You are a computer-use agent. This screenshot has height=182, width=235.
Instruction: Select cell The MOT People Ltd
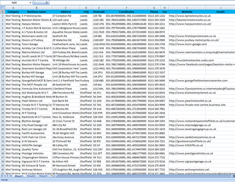36,85
